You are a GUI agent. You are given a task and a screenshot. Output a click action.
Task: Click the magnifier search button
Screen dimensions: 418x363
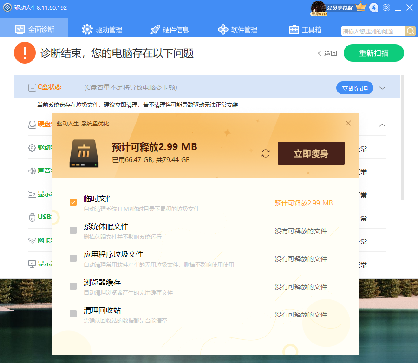(411, 31)
